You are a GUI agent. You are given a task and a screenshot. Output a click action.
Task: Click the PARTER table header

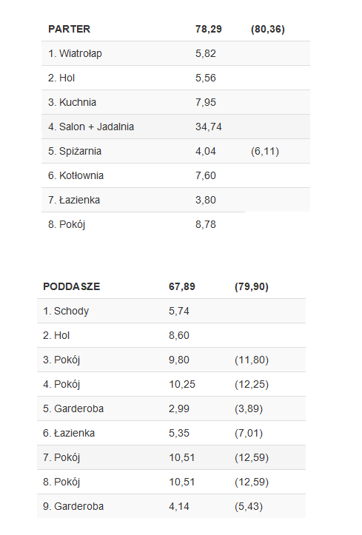point(70,29)
